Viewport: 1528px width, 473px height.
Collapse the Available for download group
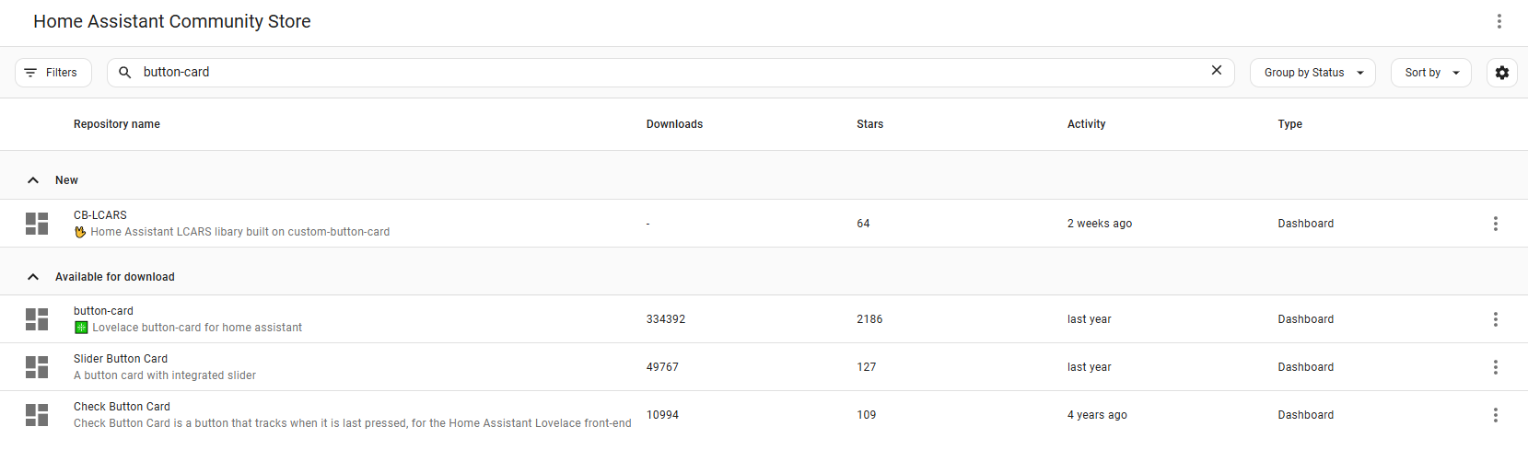tap(33, 277)
